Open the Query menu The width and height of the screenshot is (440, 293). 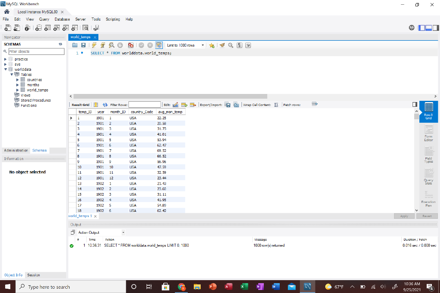coord(44,19)
